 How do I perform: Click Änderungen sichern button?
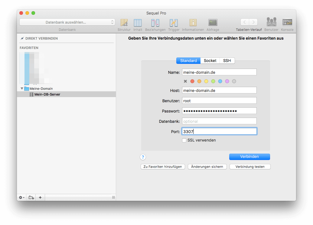(207, 167)
